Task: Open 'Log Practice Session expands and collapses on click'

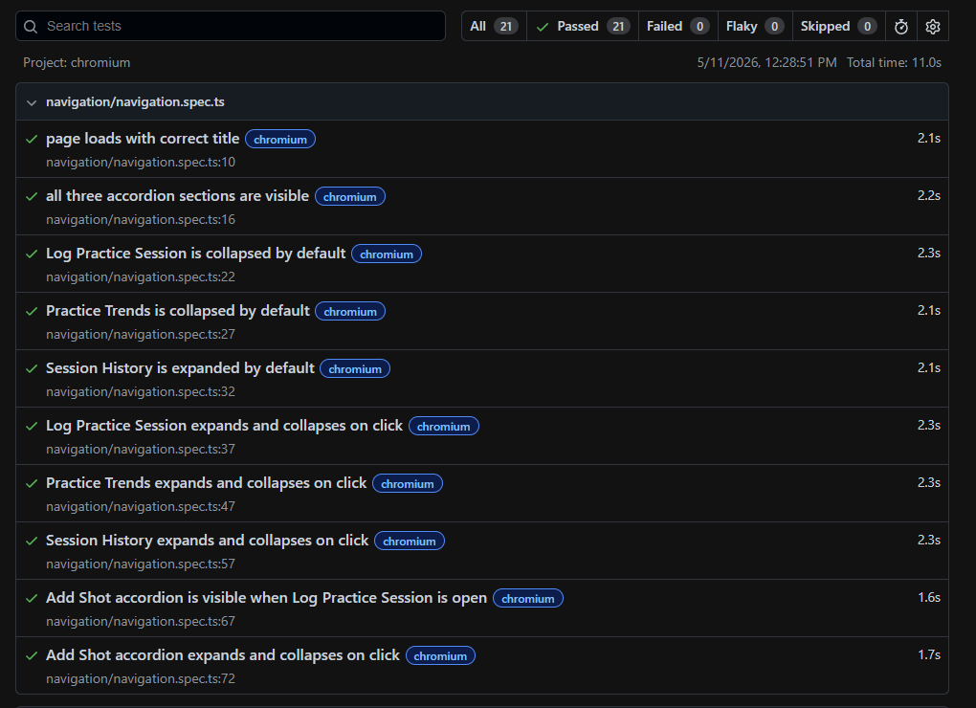Action: pos(224,426)
